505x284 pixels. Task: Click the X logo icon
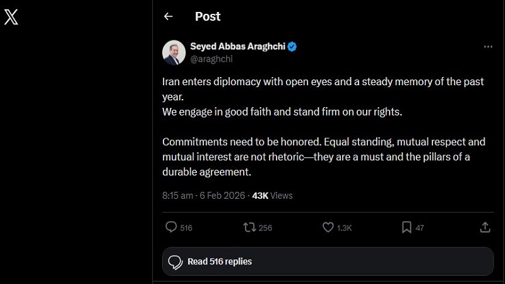pyautogui.click(x=11, y=16)
